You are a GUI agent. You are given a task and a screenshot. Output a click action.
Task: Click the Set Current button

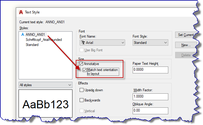(x=186, y=35)
